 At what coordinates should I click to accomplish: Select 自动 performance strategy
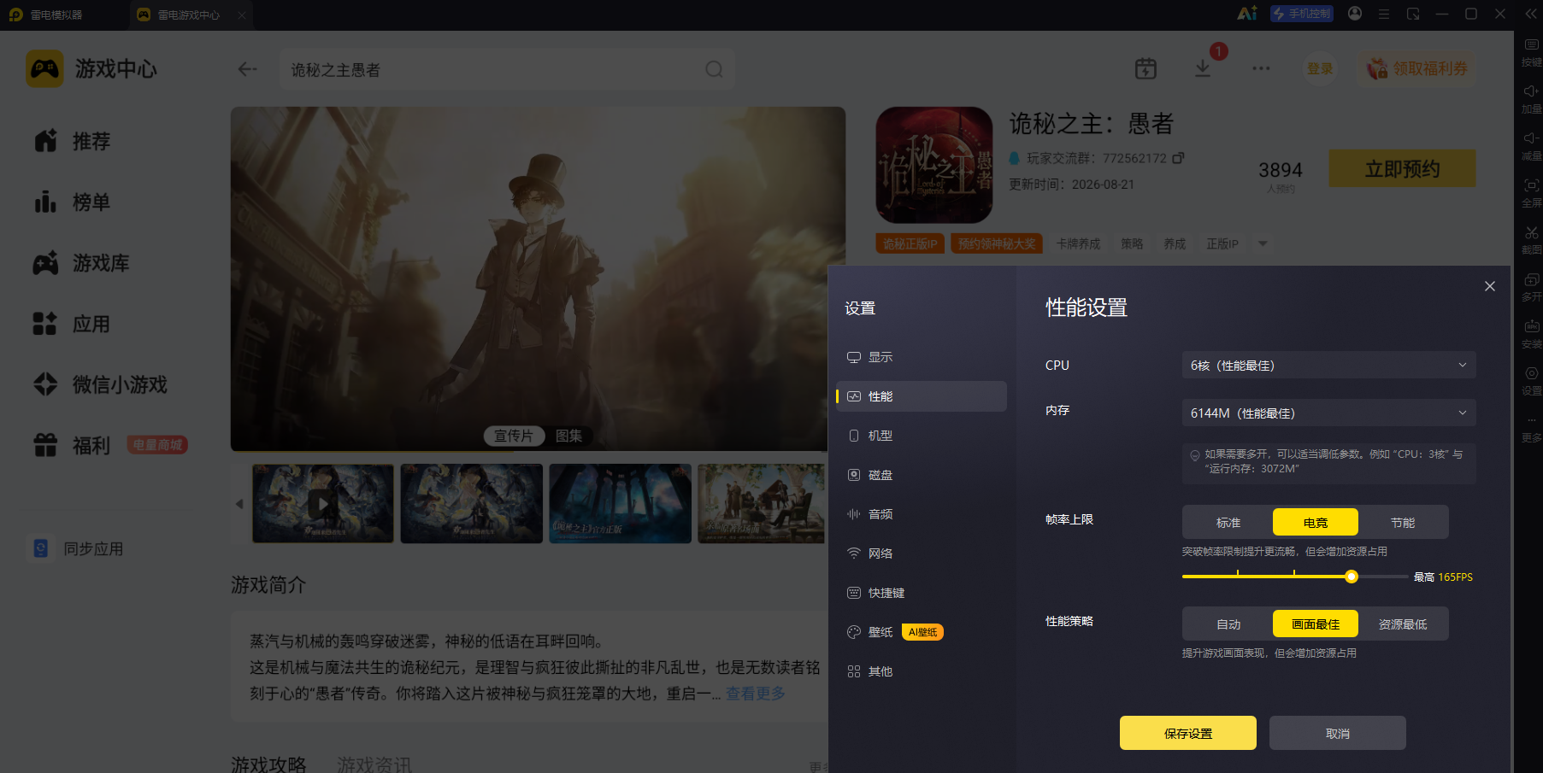click(x=1228, y=624)
